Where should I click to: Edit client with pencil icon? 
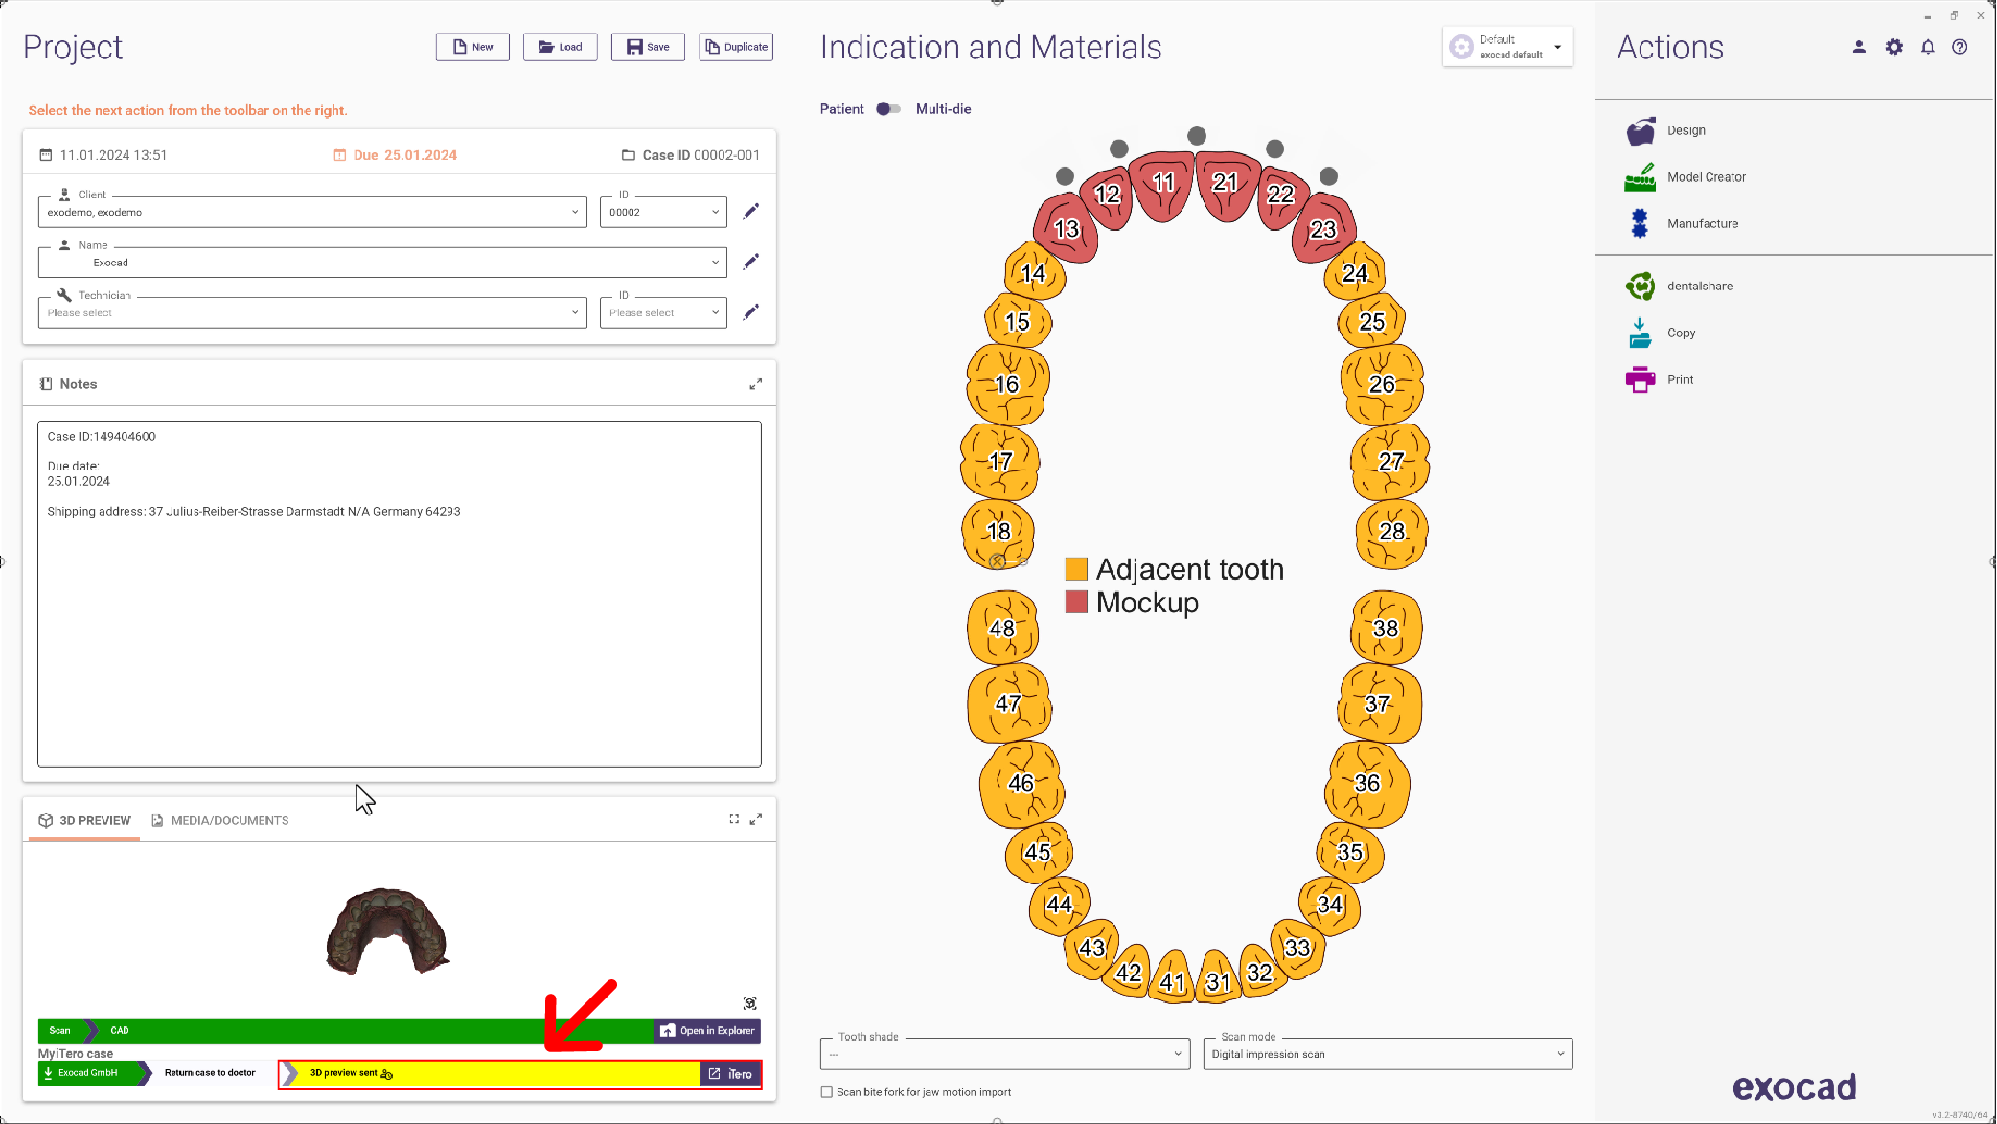751,211
